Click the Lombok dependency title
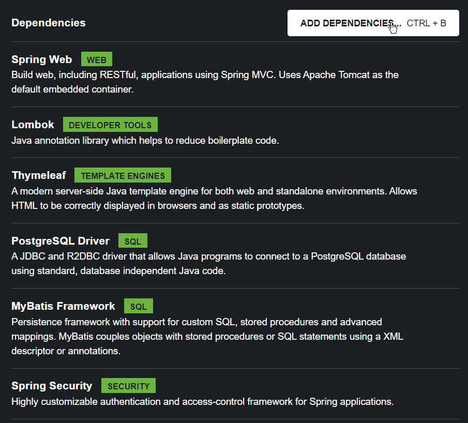Screen dimensions: 468x423 pyautogui.click(x=33, y=125)
